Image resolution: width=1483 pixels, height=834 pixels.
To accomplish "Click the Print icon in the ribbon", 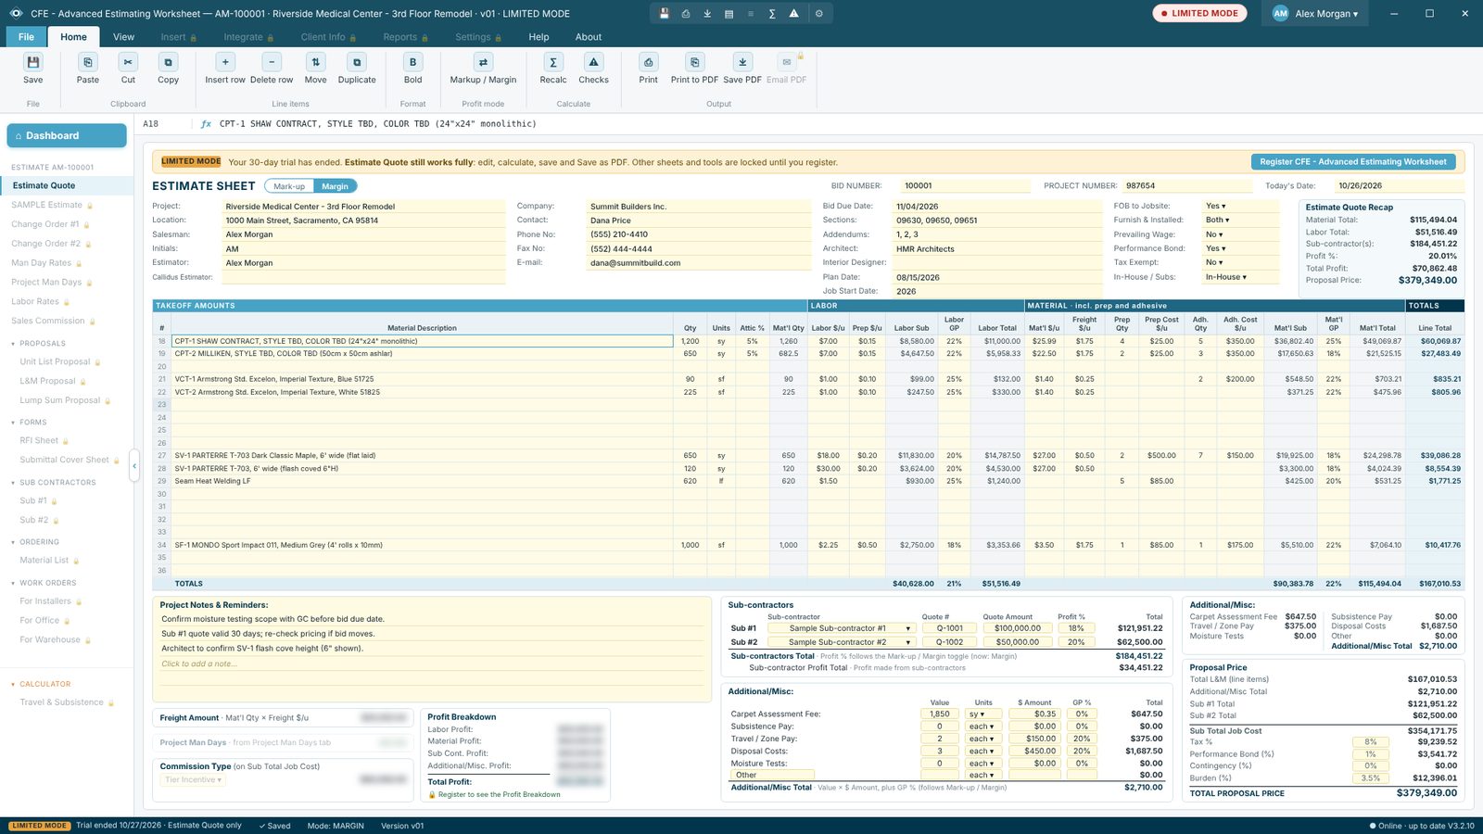I will [649, 62].
